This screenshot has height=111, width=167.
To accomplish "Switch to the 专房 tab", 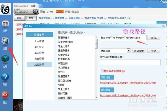I will (31, 18).
